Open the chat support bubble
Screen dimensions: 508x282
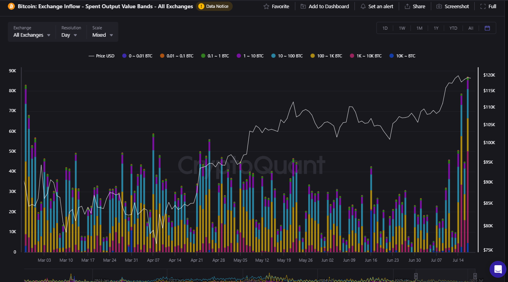tap(498, 269)
